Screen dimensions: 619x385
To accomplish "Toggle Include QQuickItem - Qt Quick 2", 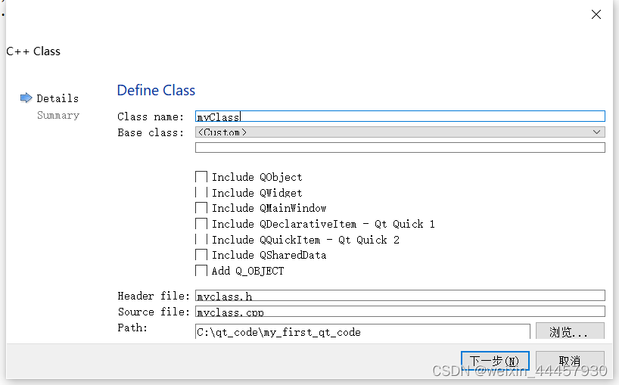I will tap(201, 240).
